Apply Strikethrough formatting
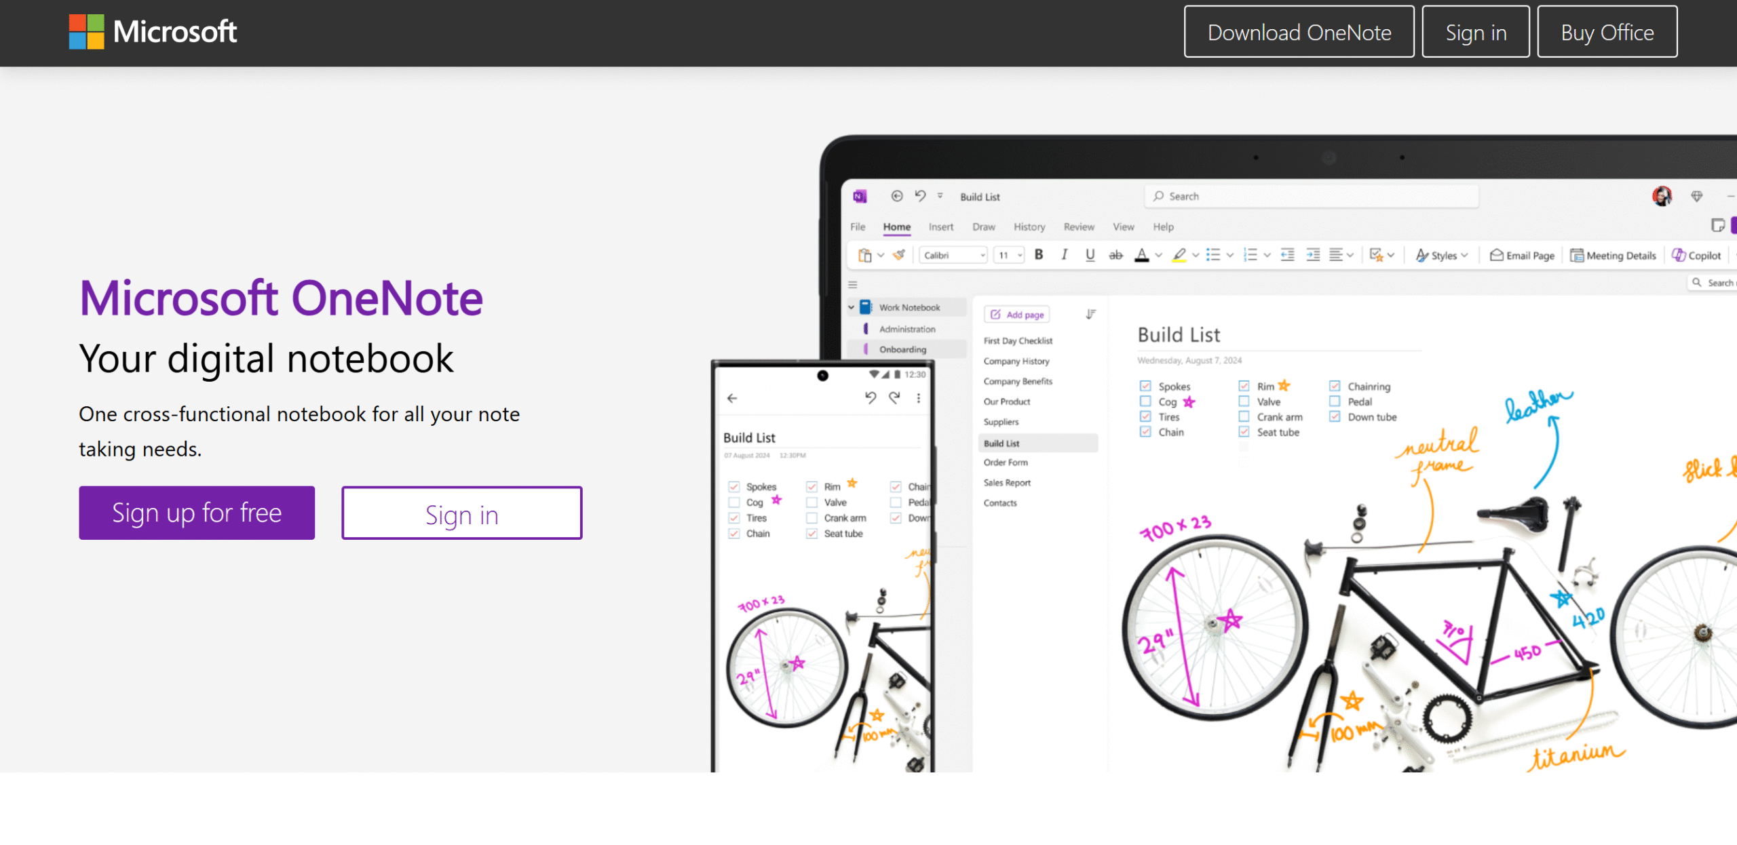Image resolution: width=1737 pixels, height=845 pixels. coord(1116,254)
